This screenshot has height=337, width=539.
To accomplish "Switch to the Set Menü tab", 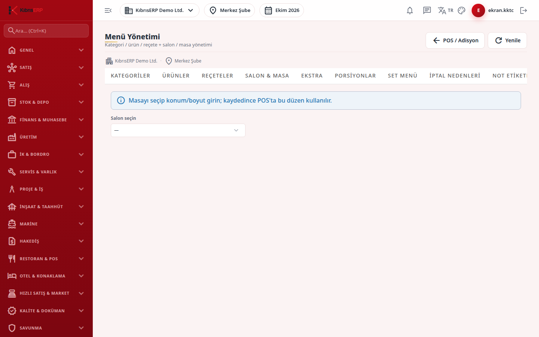I will [x=402, y=76].
